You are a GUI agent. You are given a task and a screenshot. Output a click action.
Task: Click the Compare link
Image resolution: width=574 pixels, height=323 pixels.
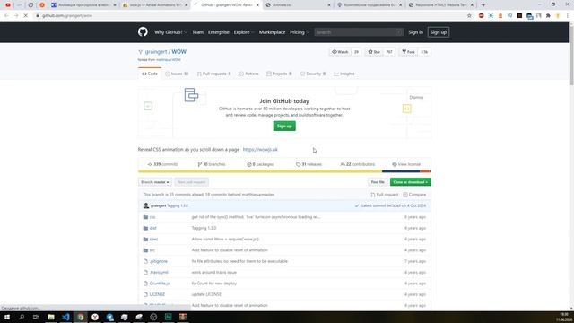(414, 195)
